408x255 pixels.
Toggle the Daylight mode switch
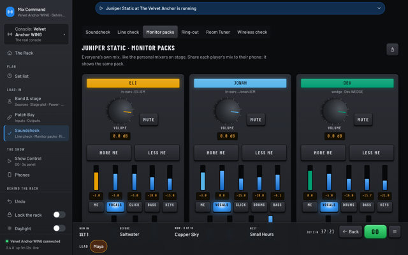coord(59,228)
